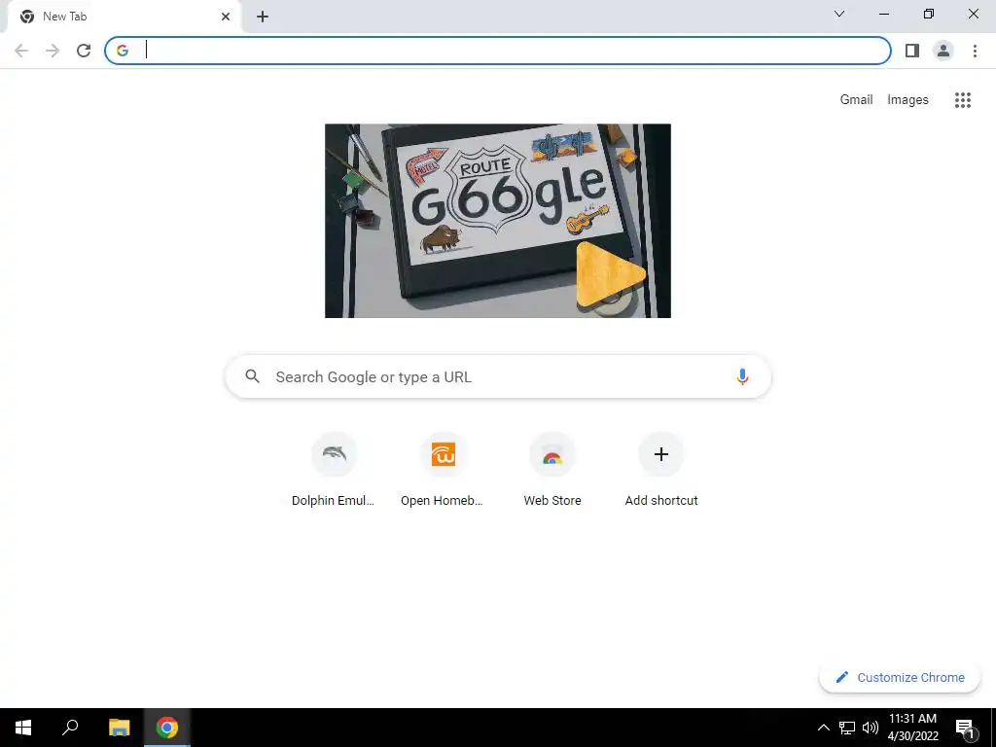The image size is (996, 747).
Task: Reload the page with the refresh icon
Action: click(x=84, y=51)
